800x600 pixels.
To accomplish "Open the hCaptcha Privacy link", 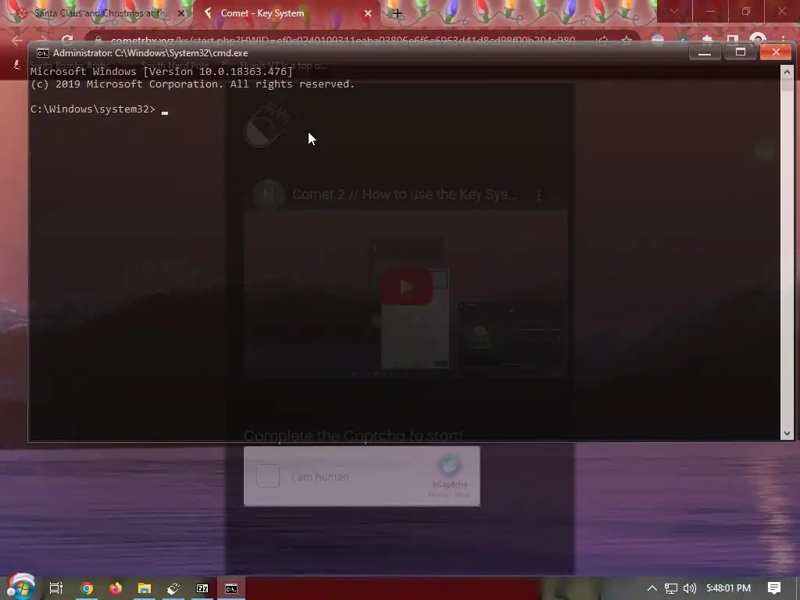I will tap(437, 495).
